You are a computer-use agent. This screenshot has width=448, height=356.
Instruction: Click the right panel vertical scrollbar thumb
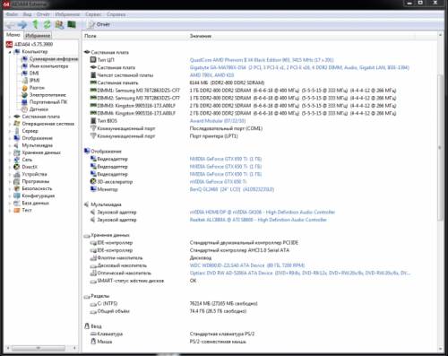440,147
